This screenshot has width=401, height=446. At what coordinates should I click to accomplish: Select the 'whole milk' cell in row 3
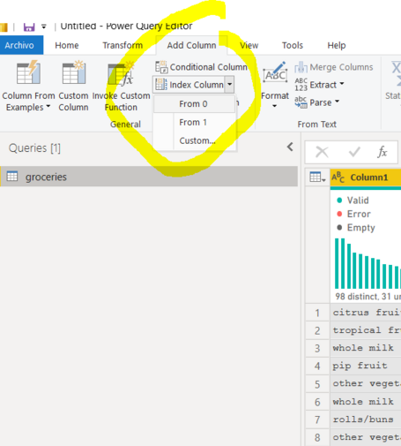click(366, 348)
